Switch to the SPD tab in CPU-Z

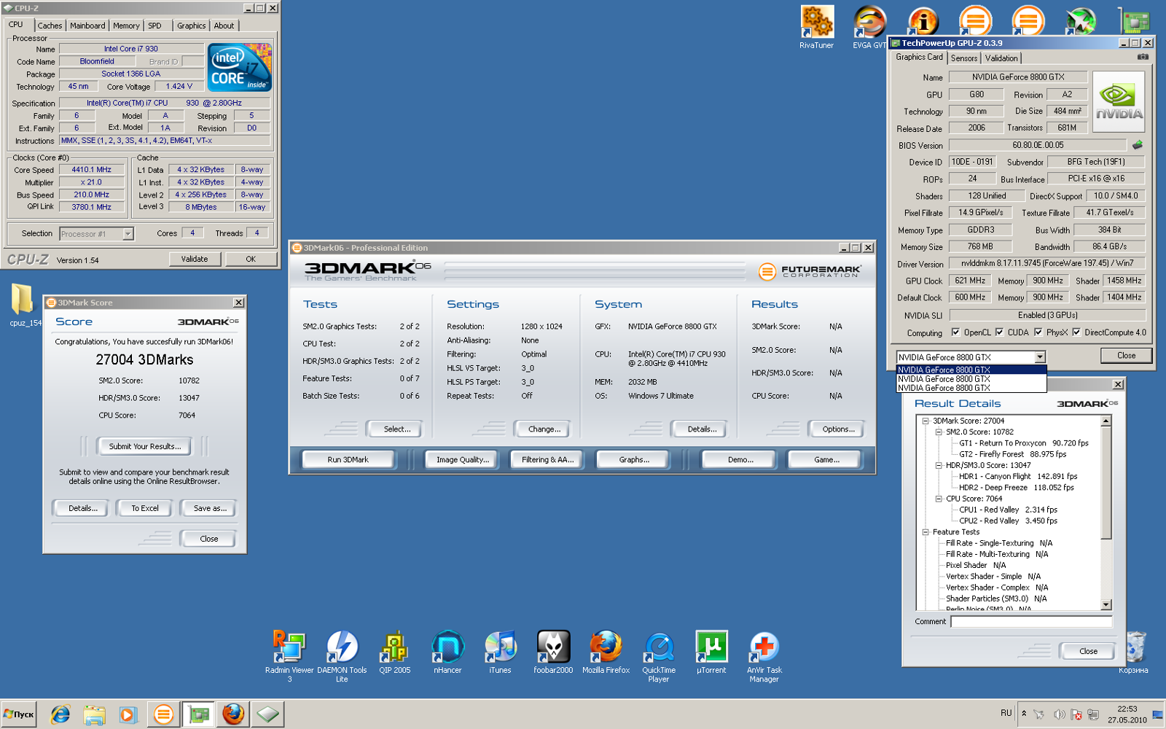[x=155, y=26]
